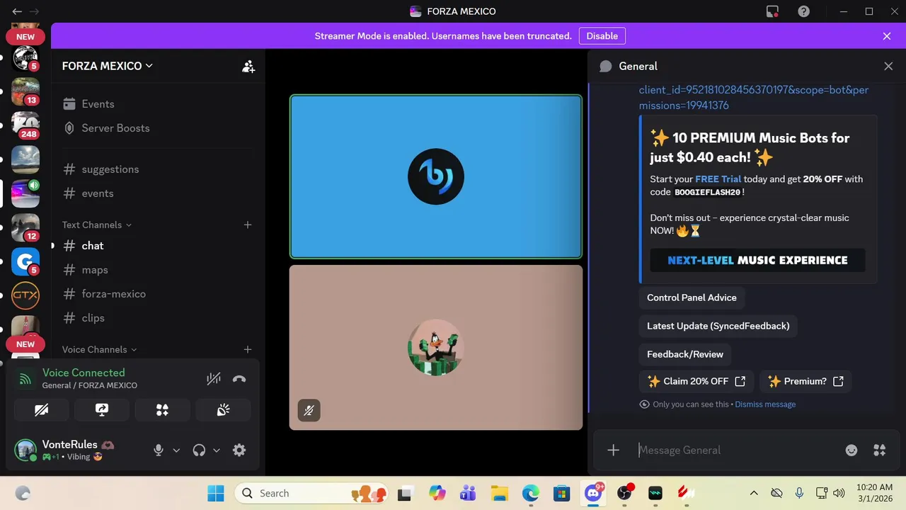Click the attach plus icon in message bar
This screenshot has width=906, height=510.
(614, 450)
